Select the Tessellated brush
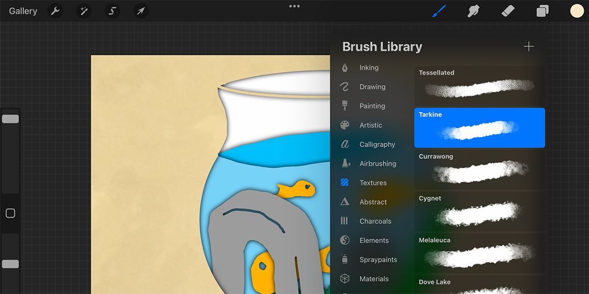The width and height of the screenshot is (589, 294). click(x=480, y=86)
